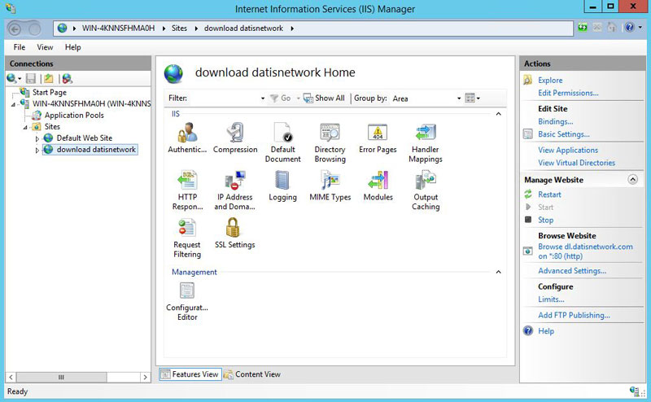Open the Logging feature

pos(282,186)
